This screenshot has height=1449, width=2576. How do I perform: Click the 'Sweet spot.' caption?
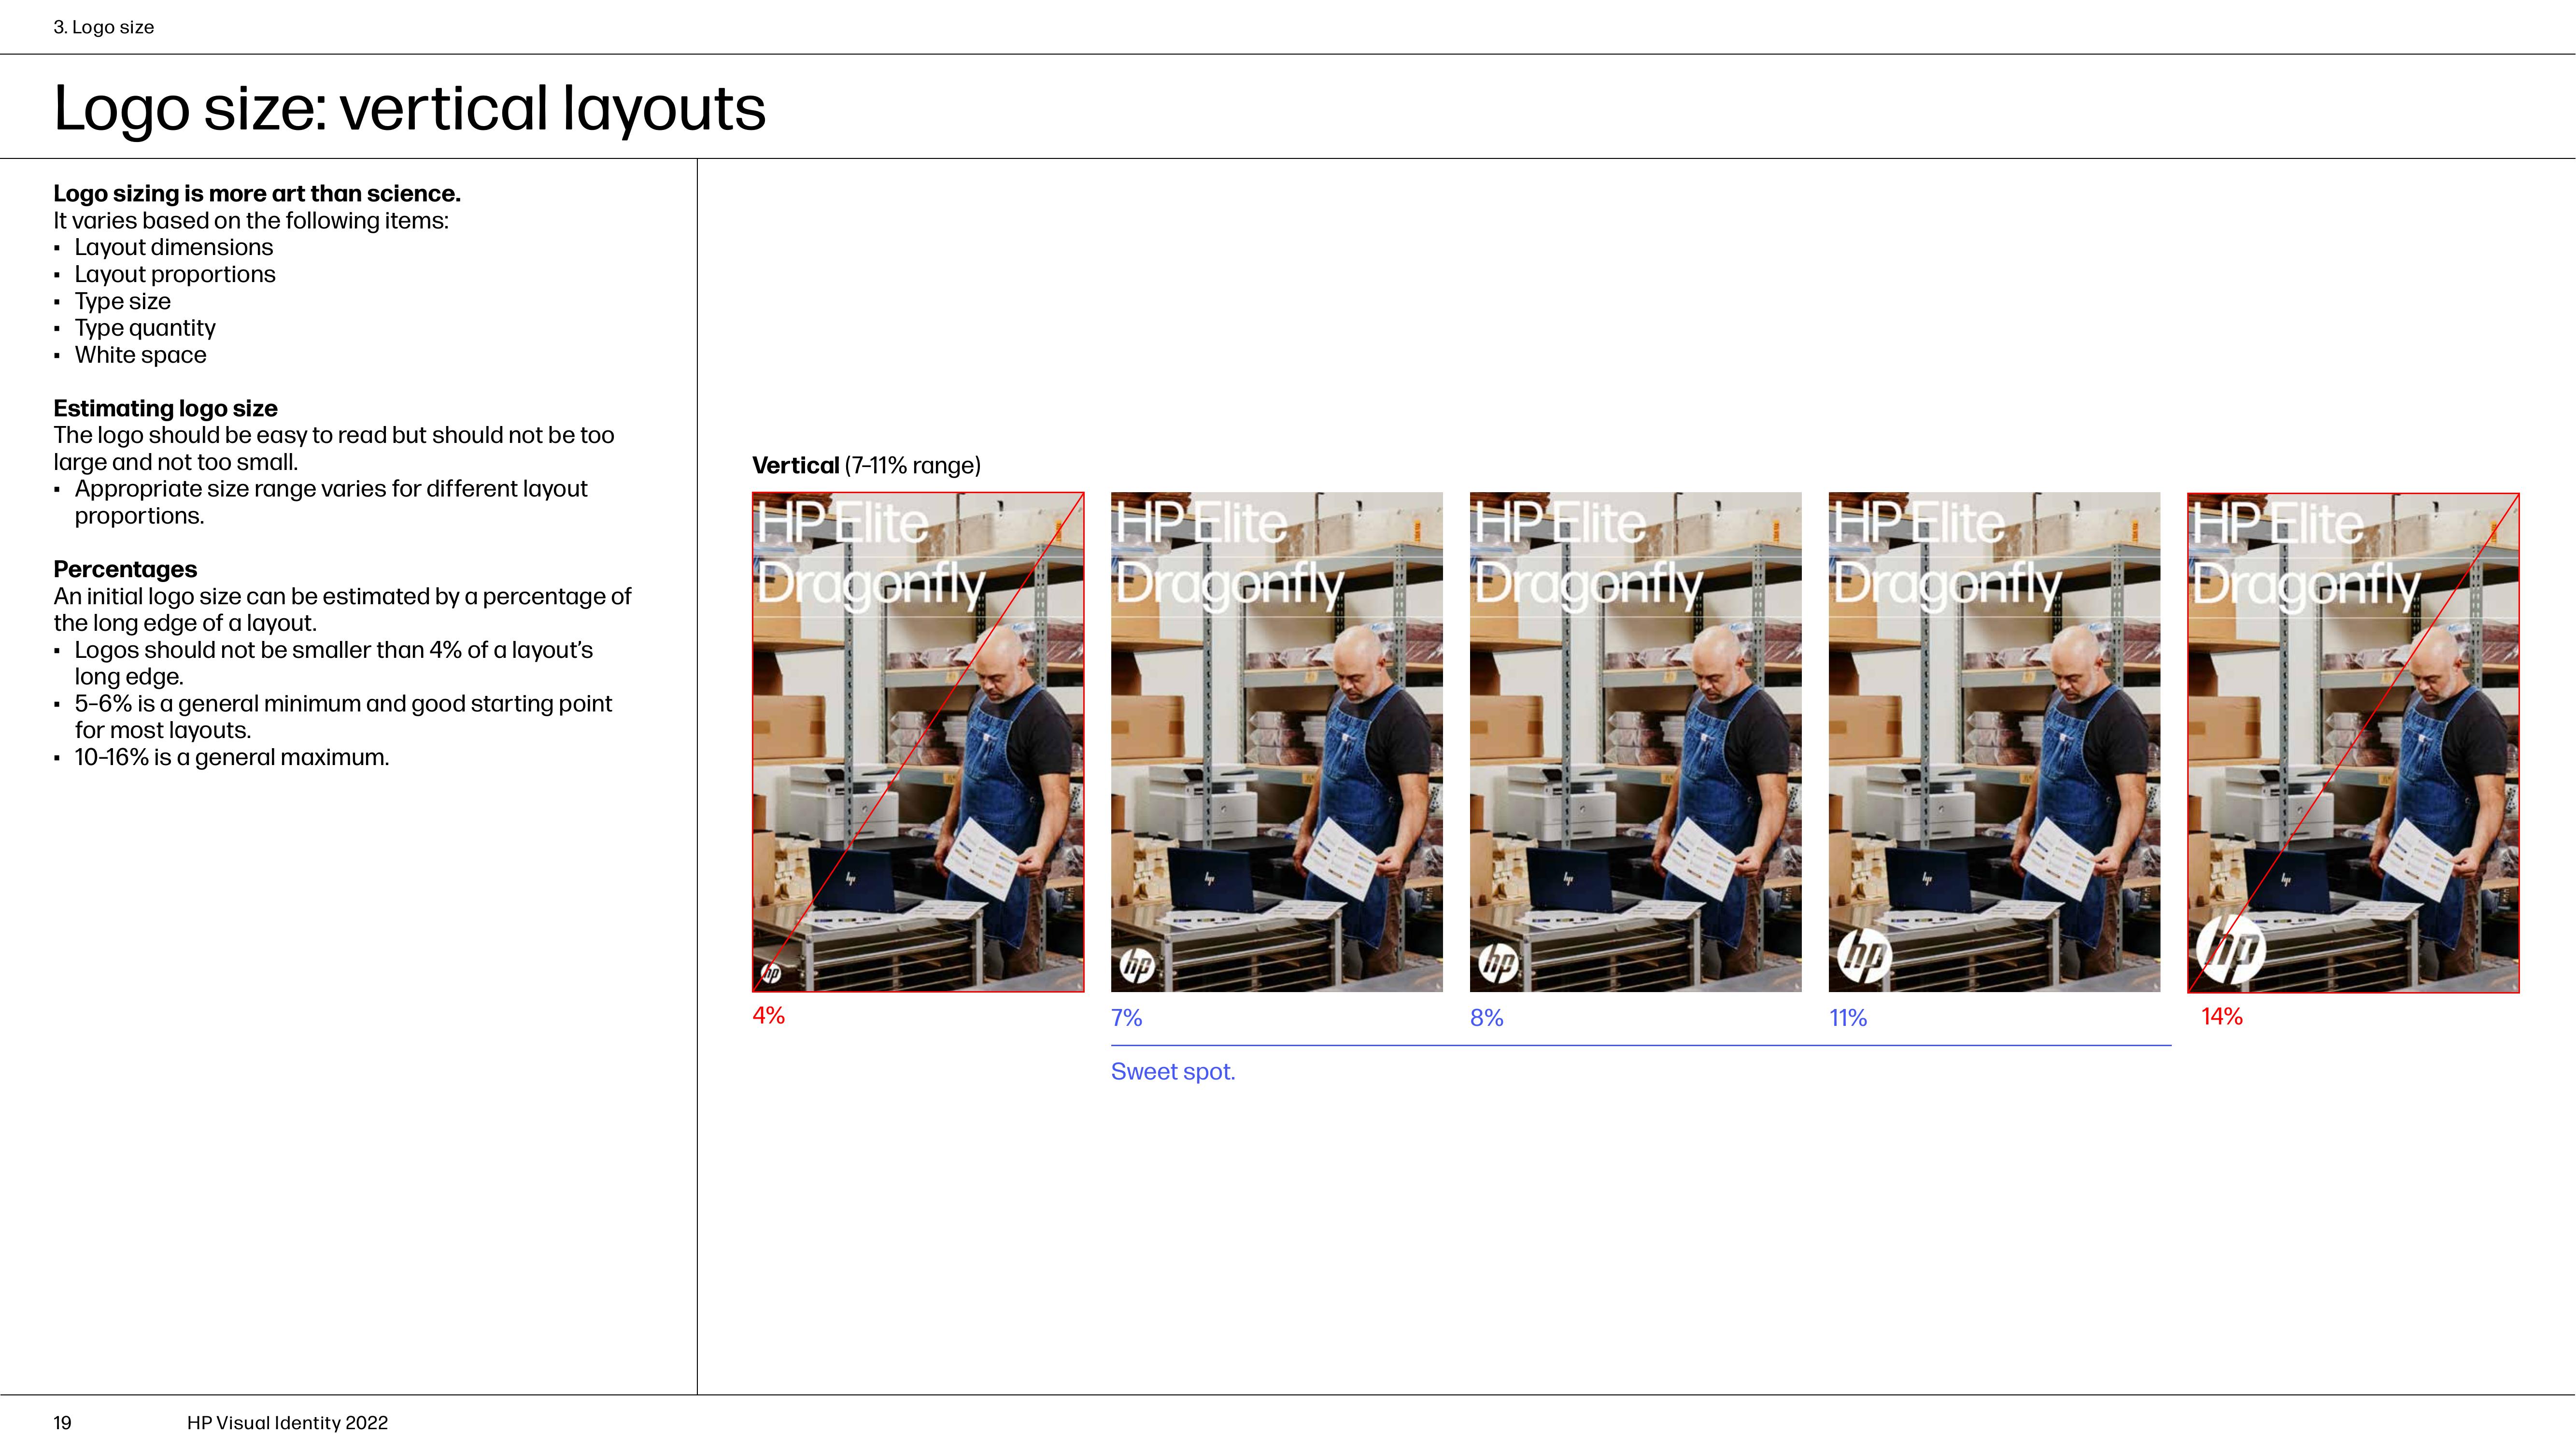1173,1072
